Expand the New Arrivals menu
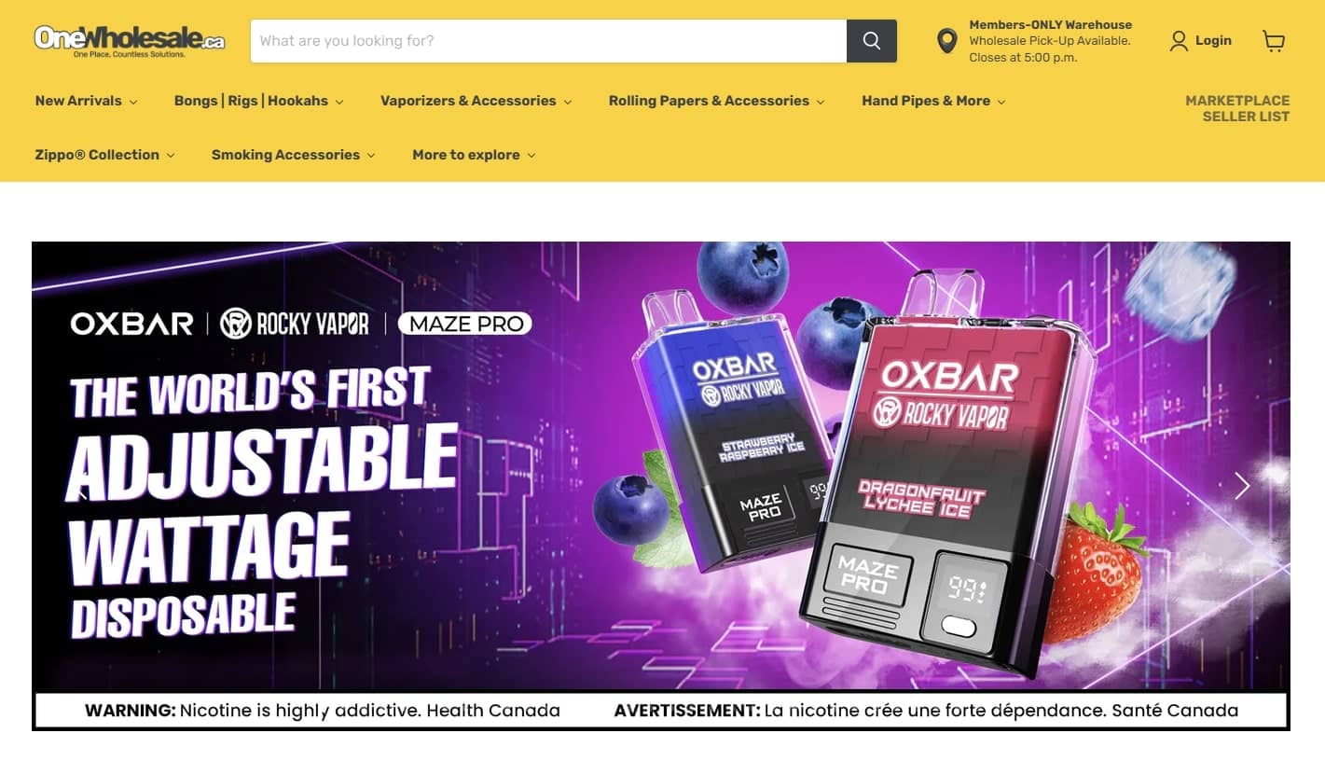The height and width of the screenshot is (761, 1325). click(87, 101)
